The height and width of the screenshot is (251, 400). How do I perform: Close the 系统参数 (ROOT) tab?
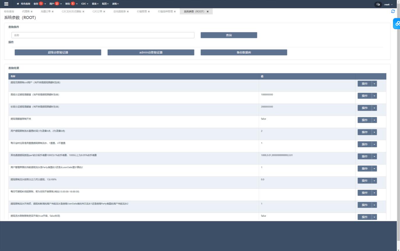(208, 12)
